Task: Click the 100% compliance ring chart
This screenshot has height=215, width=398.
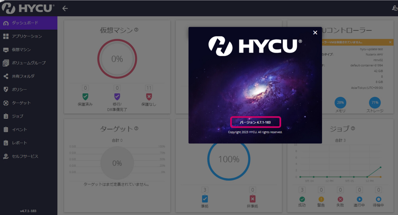Action: [x=229, y=159]
